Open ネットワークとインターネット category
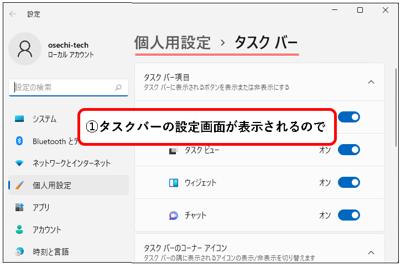The image size is (401, 266). [x=68, y=163]
